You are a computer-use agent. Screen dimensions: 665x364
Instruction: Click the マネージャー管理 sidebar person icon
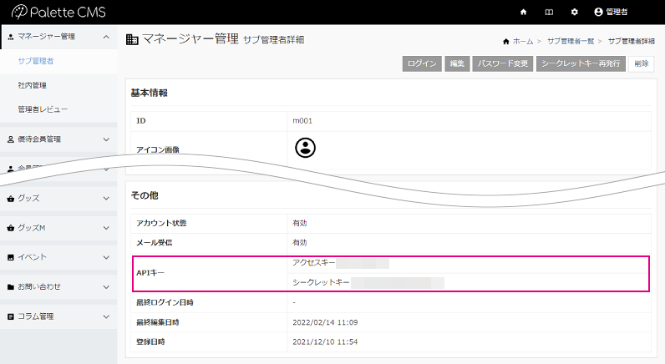tap(11, 37)
